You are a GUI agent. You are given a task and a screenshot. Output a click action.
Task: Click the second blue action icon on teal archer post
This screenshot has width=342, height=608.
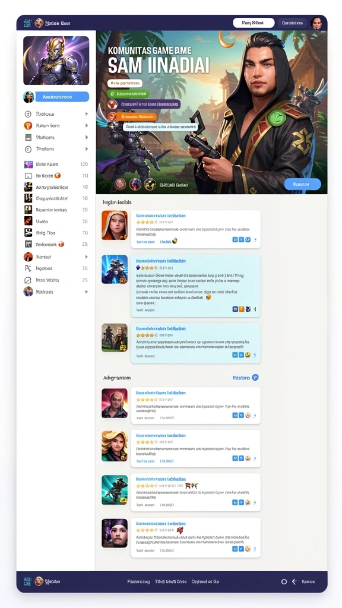tap(241, 502)
